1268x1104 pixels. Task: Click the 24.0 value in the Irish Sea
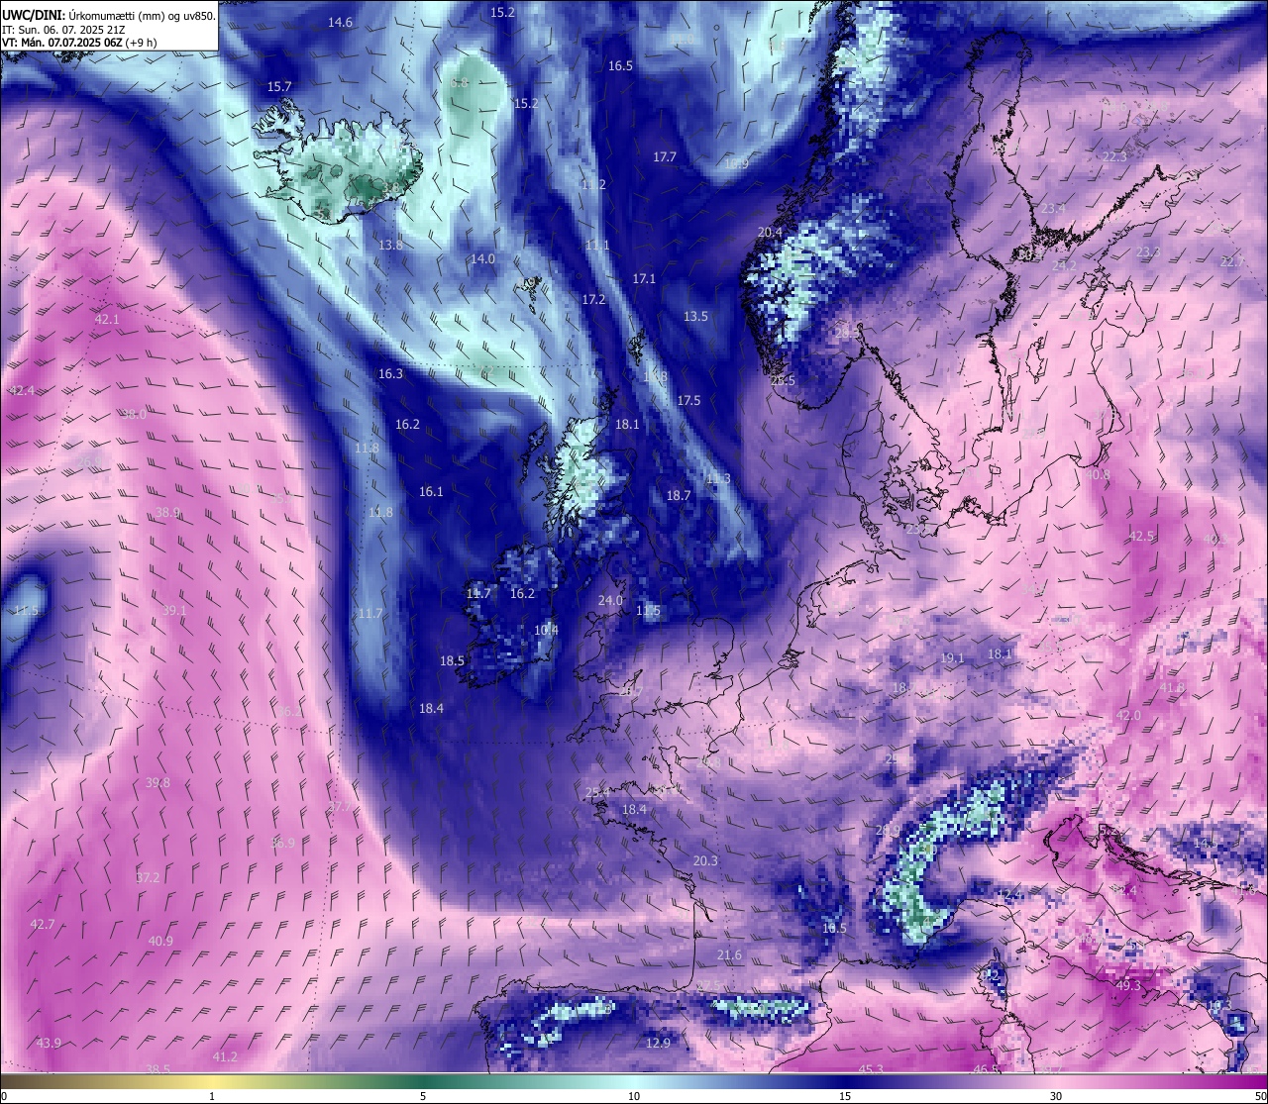tap(610, 600)
